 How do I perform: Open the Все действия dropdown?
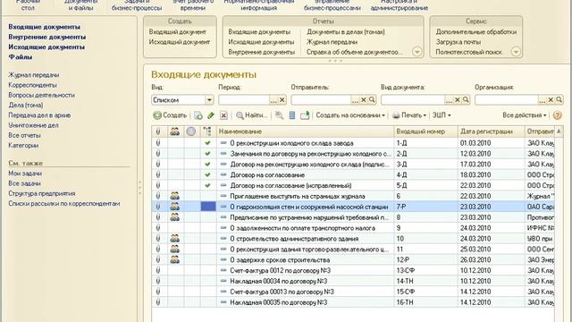525,115
